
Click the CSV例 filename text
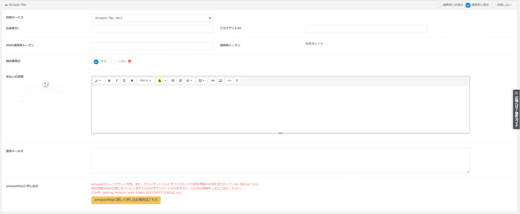[137, 193]
